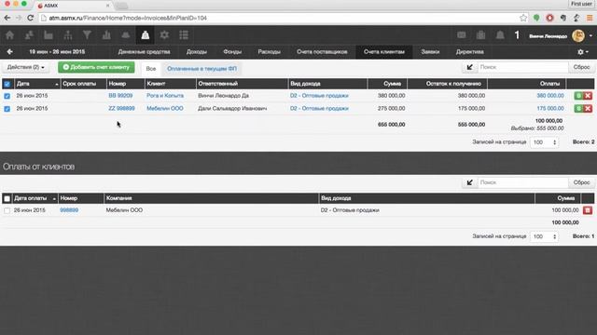Screen dimensions: 597x335
Task: Toggle select-all checkbox in invoices header
Action: 7,84
